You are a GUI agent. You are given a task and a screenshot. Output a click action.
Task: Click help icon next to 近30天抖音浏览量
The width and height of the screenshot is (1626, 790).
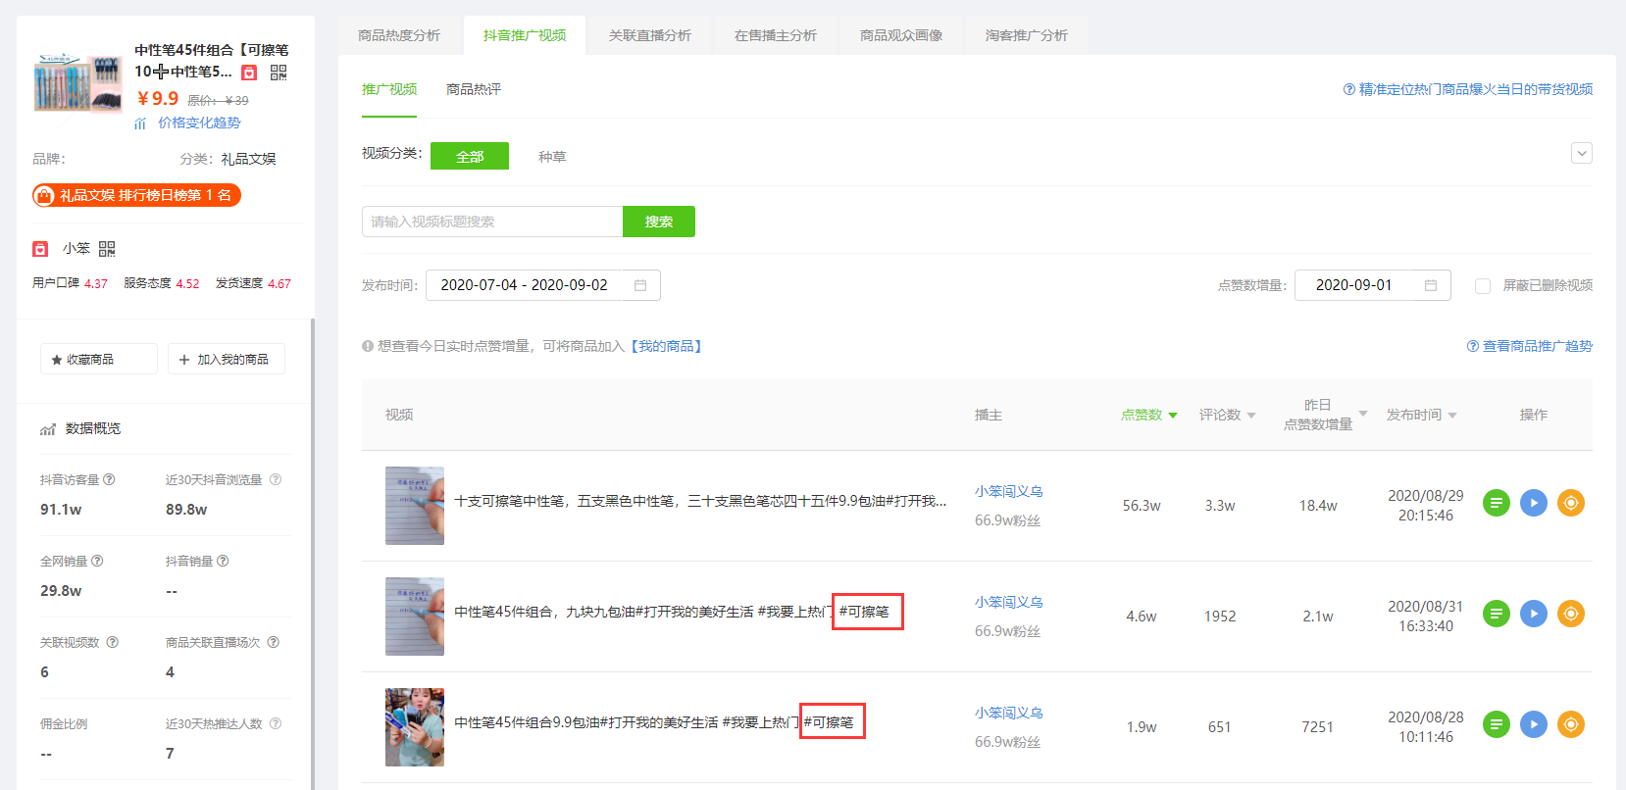[x=276, y=479]
